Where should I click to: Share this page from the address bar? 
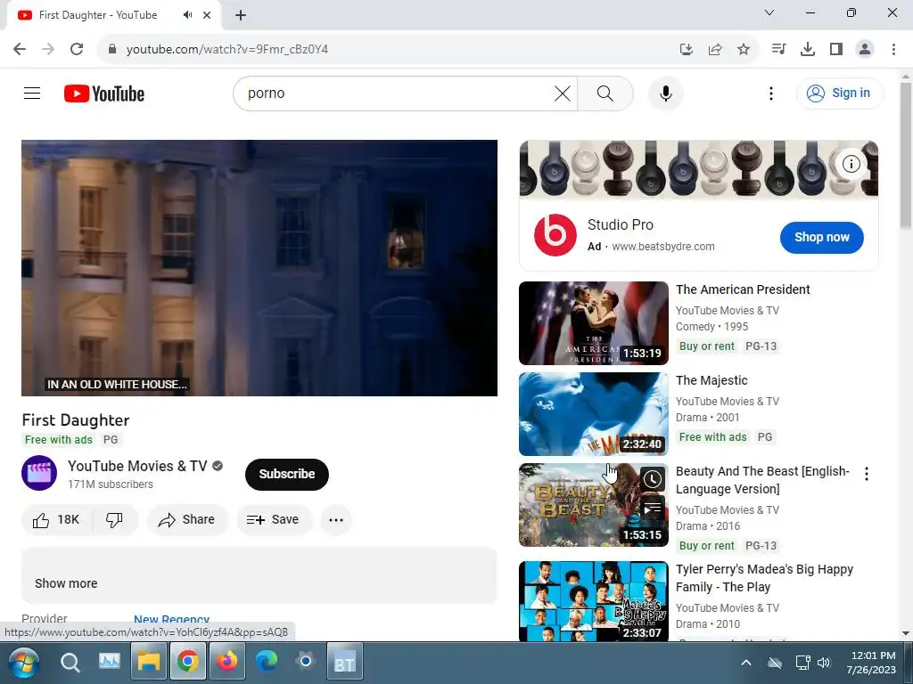(715, 50)
